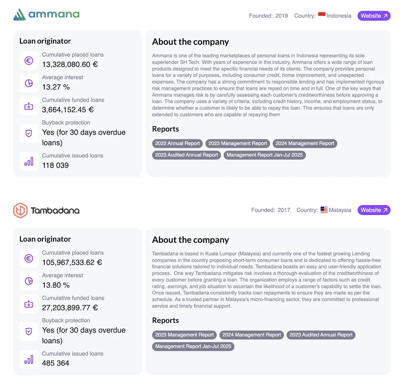
Task: Click the Tambadana logo
Action: coord(46,210)
